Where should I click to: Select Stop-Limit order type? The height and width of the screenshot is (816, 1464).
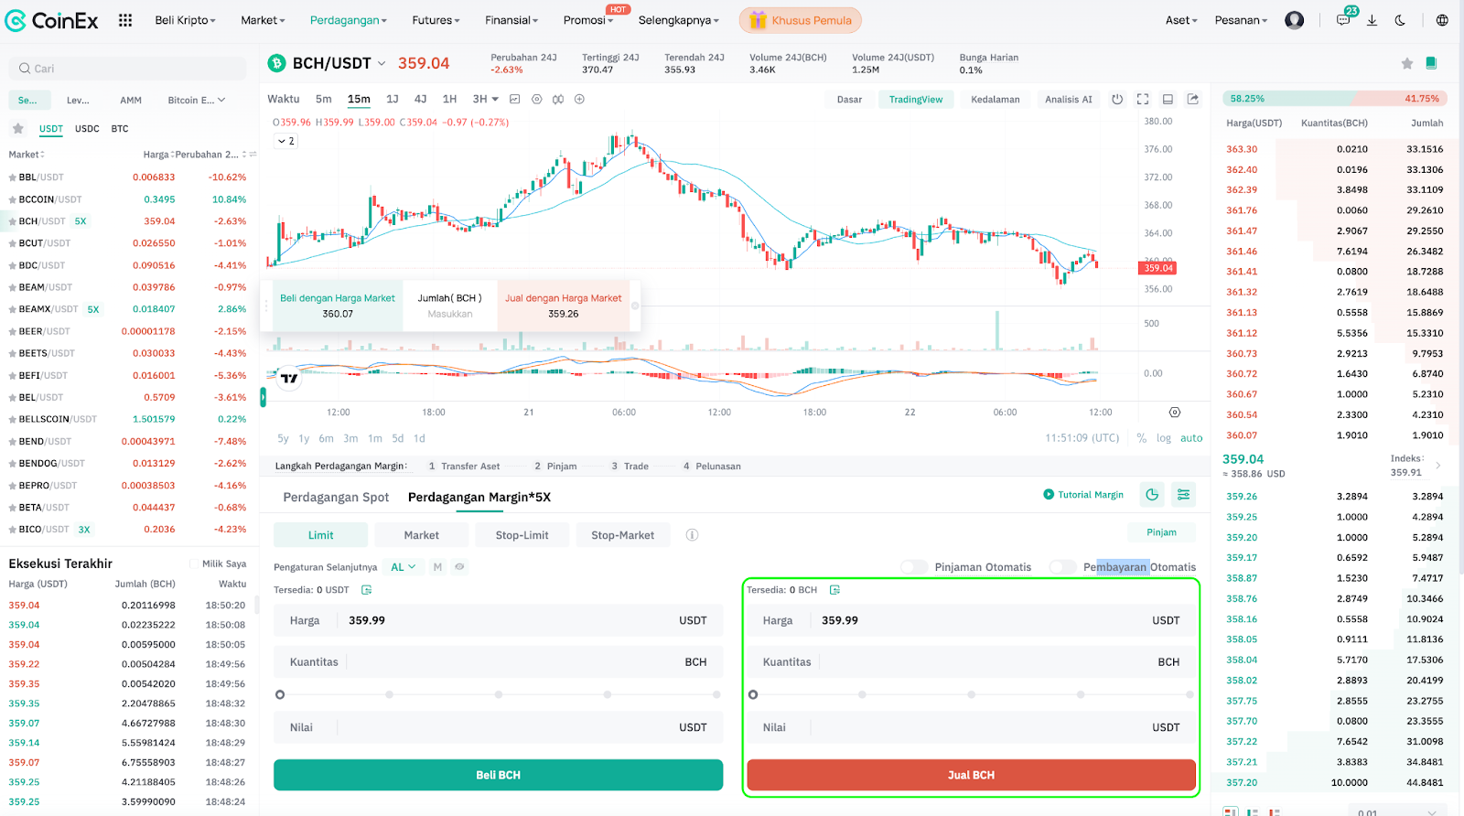coord(522,535)
